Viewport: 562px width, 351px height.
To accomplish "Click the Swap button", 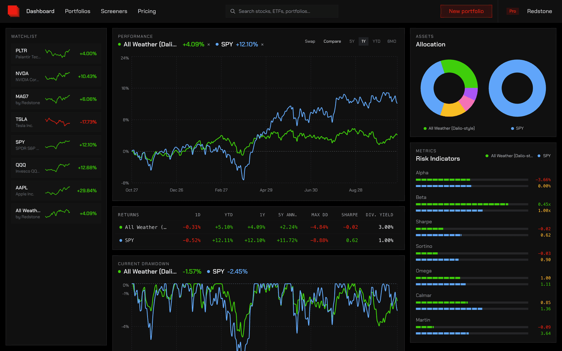I will (310, 41).
